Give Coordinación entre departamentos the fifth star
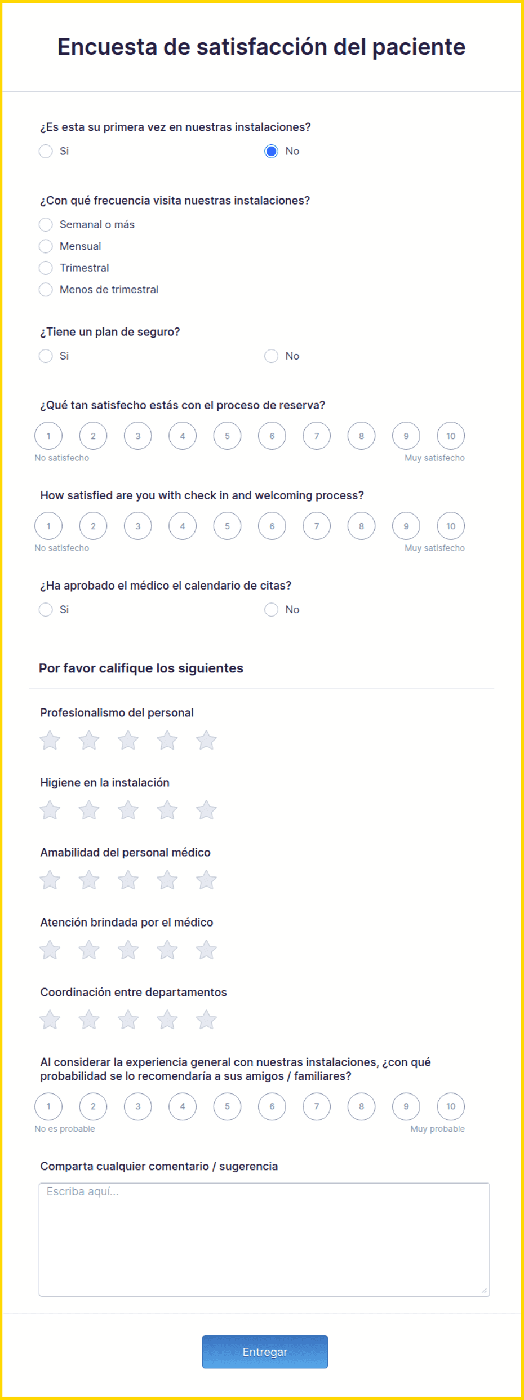Image resolution: width=524 pixels, height=1400 pixels. coord(206,1020)
